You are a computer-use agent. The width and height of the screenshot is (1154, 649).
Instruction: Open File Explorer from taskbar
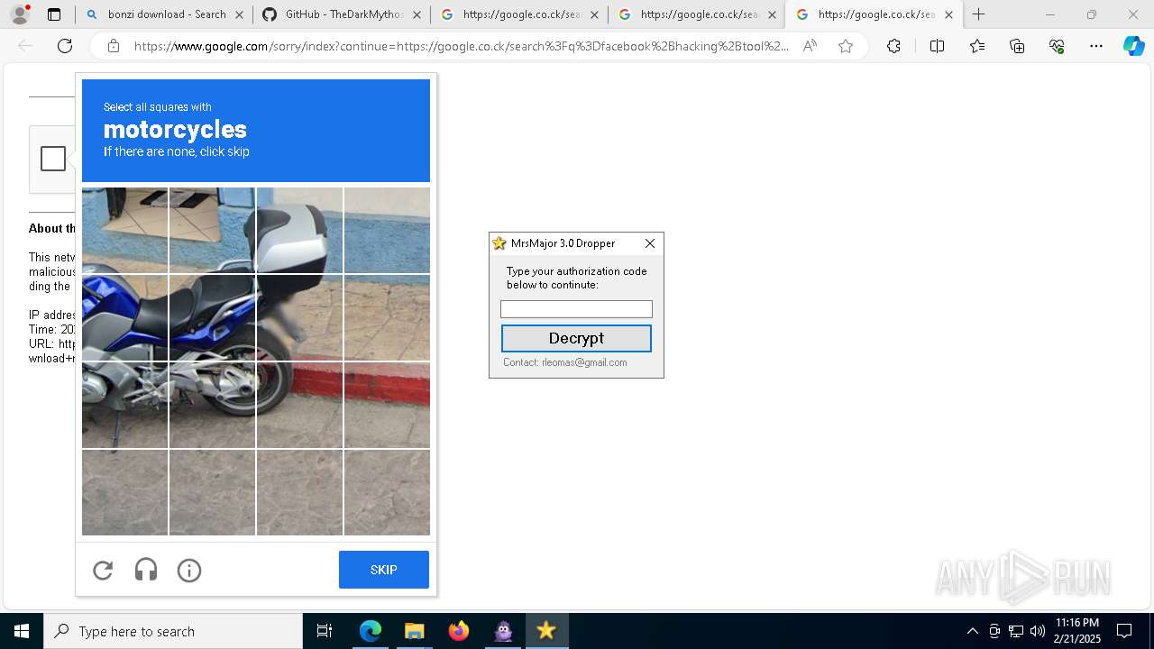414,631
